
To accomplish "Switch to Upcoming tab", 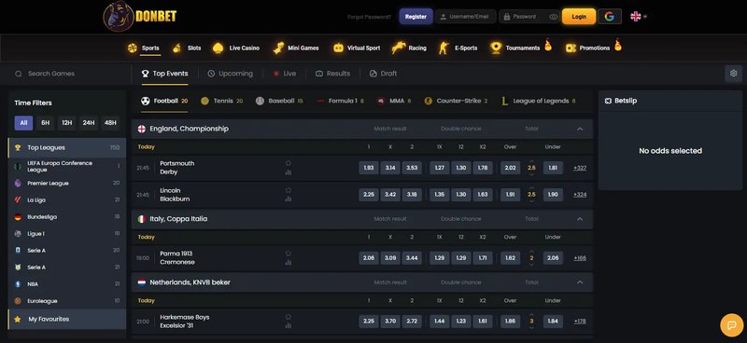I will coord(230,74).
